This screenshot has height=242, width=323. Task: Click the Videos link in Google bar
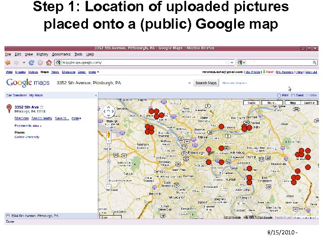(33, 72)
